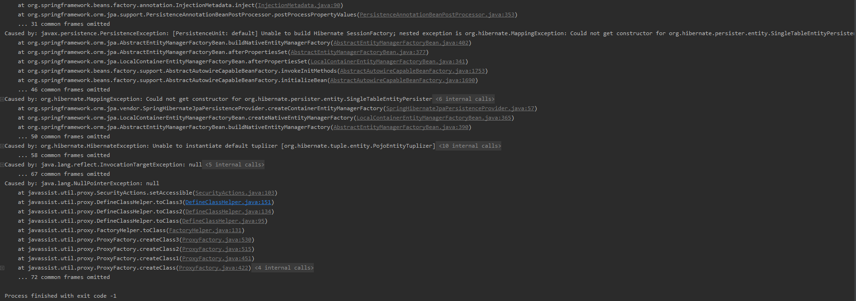Click the highlighted DefineClassHelper.java:151 link
This screenshot has width=856, height=301.
228,202
